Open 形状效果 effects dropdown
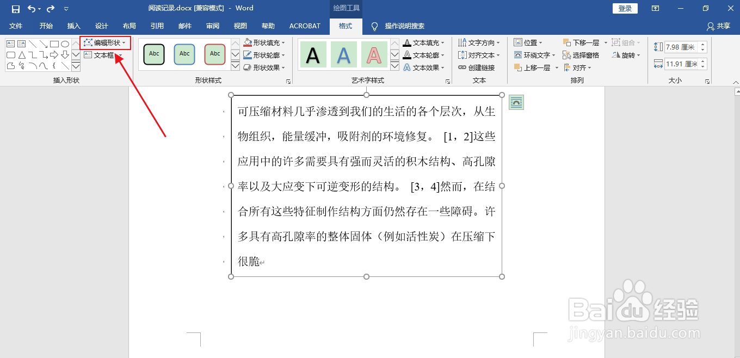This screenshot has height=358, width=740. (263, 67)
